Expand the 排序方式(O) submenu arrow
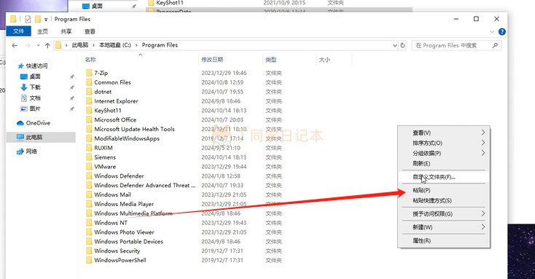 tap(483, 143)
